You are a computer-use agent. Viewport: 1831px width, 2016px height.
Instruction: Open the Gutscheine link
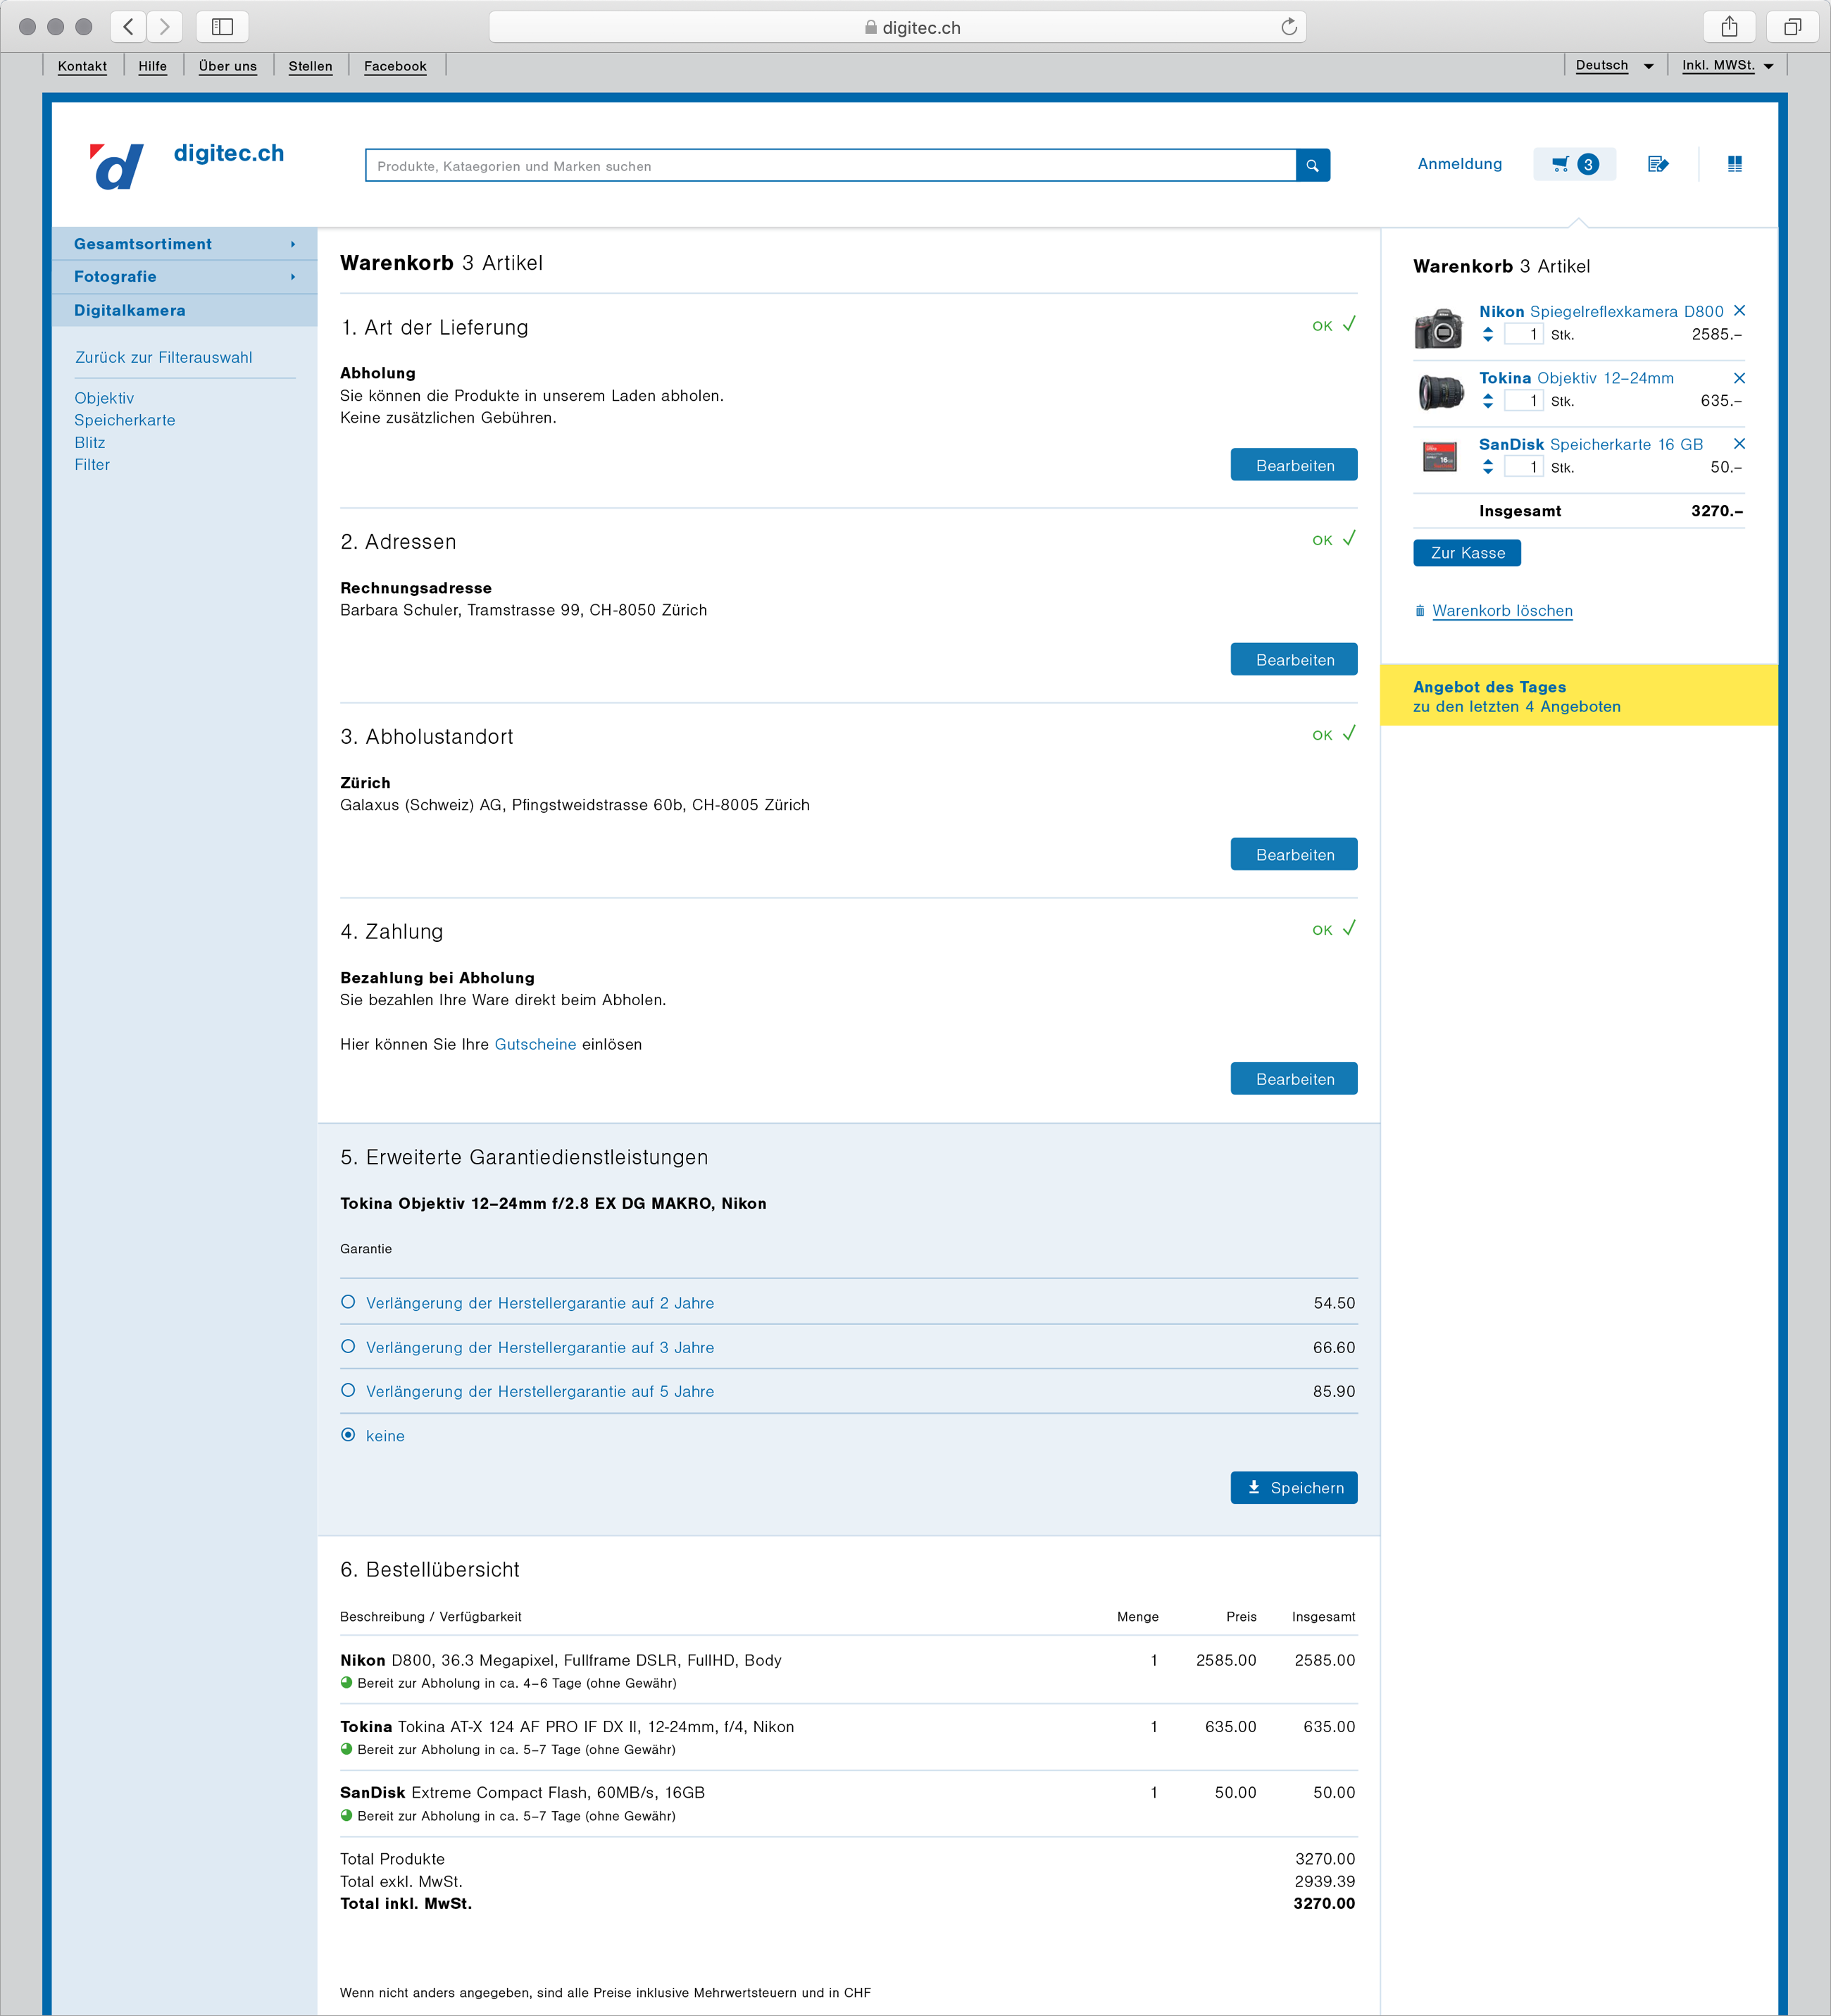click(535, 1045)
